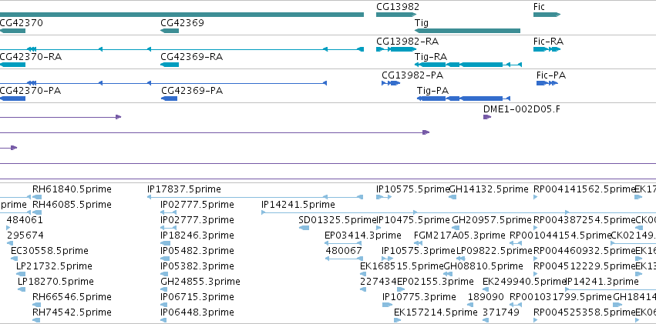Select the LP18270.5prime EST label

[x=56, y=282]
